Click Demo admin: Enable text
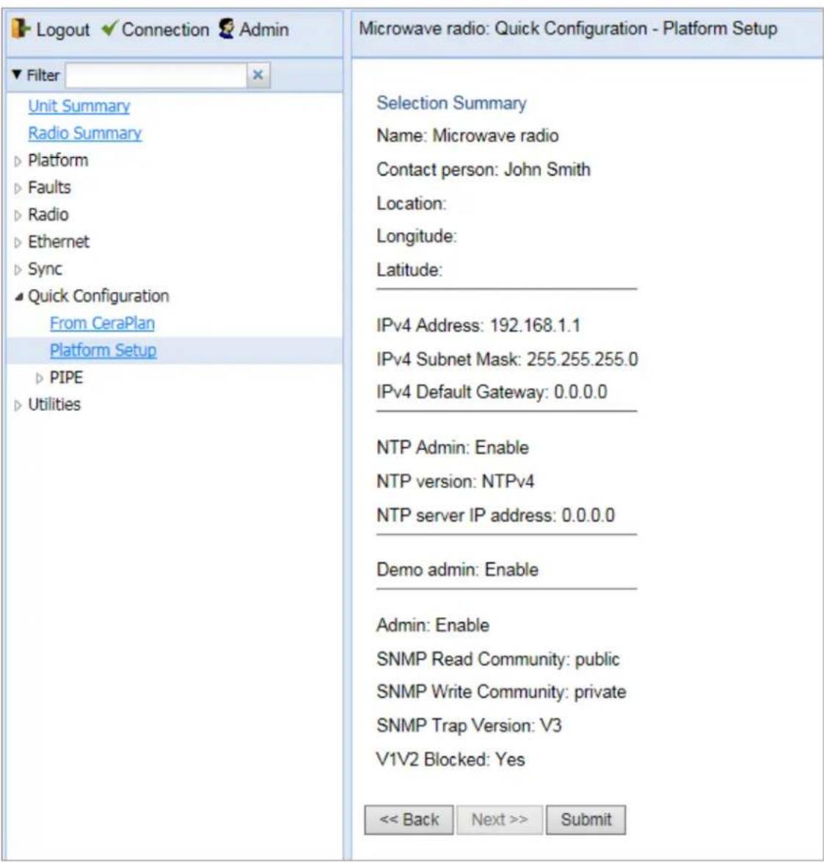The width and height of the screenshot is (824, 863). tap(457, 569)
